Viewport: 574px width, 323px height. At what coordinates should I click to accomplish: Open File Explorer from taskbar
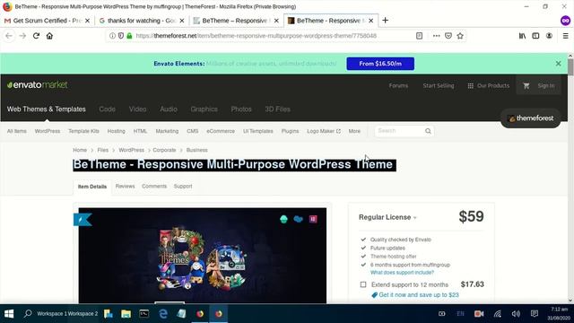[126, 314]
